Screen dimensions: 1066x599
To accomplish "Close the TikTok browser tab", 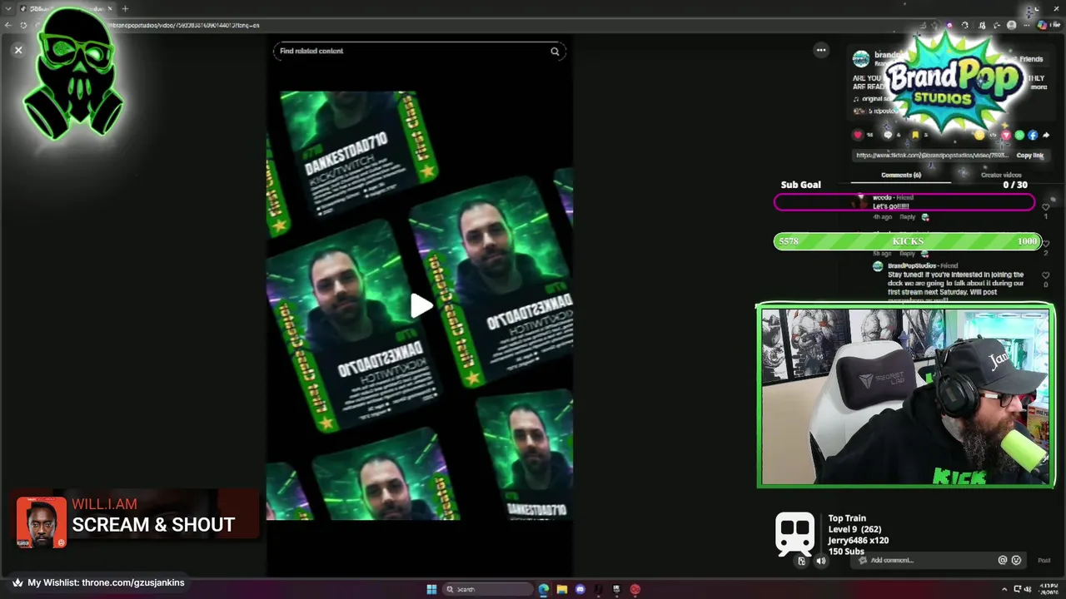I will pos(109,8).
